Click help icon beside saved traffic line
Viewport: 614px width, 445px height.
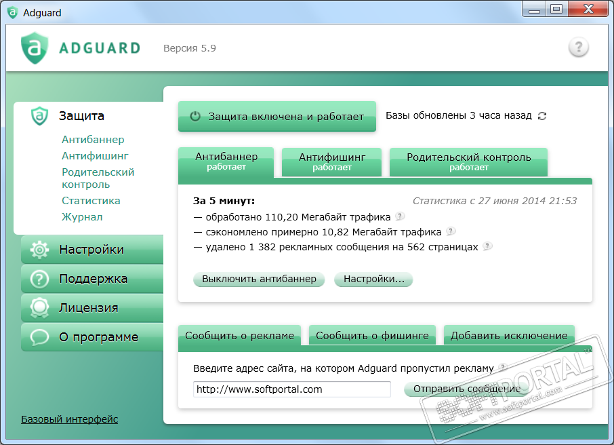click(x=451, y=232)
